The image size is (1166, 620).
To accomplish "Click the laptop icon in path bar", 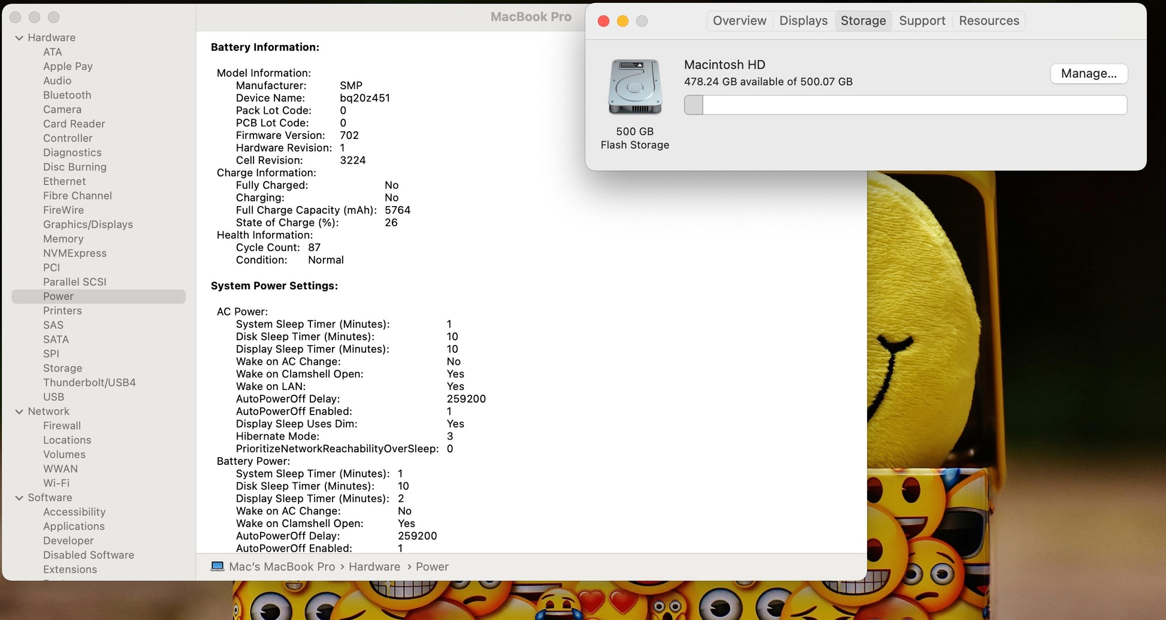I will pyautogui.click(x=218, y=567).
